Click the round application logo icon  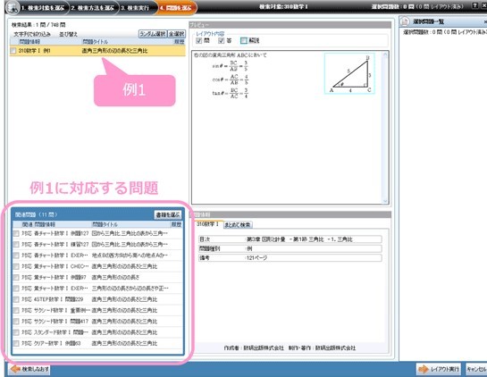pos(13,8)
